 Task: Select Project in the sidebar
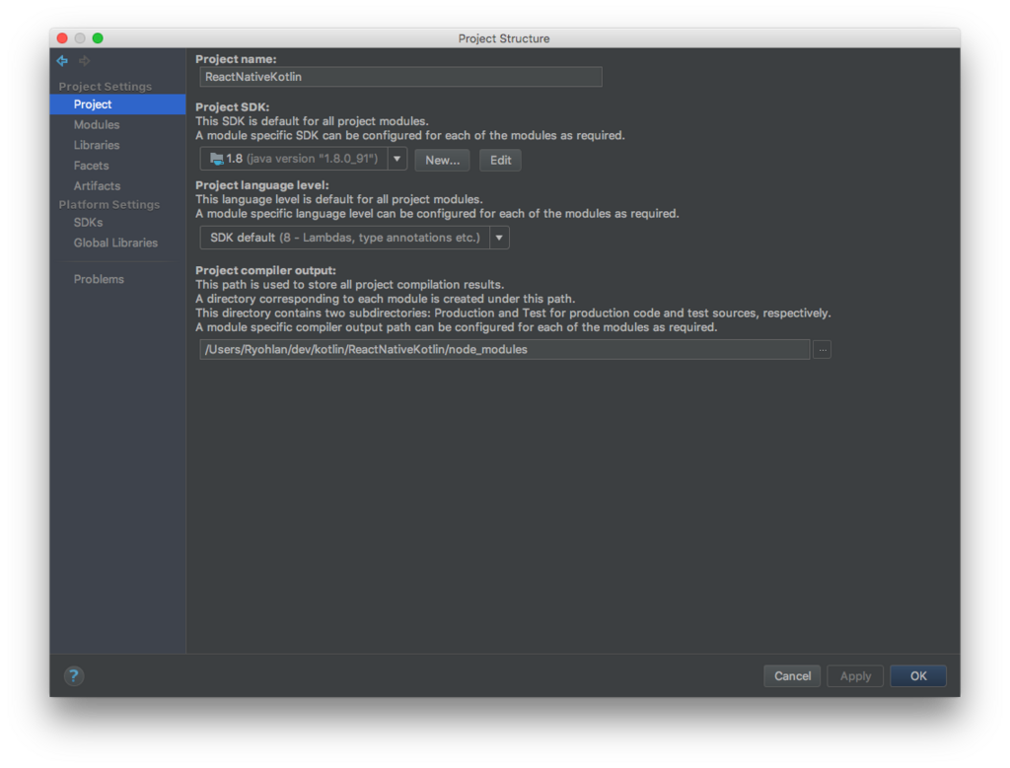118,105
